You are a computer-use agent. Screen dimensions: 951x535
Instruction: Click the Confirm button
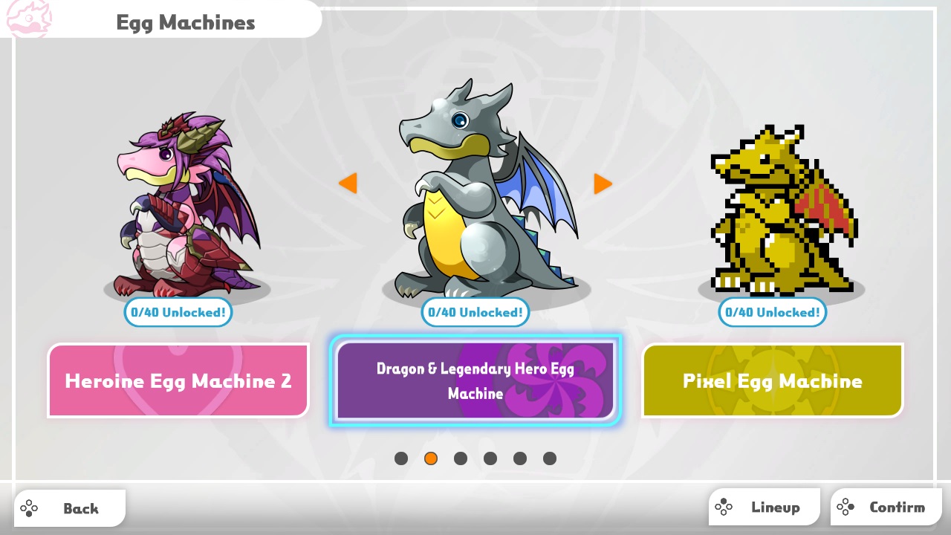886,508
